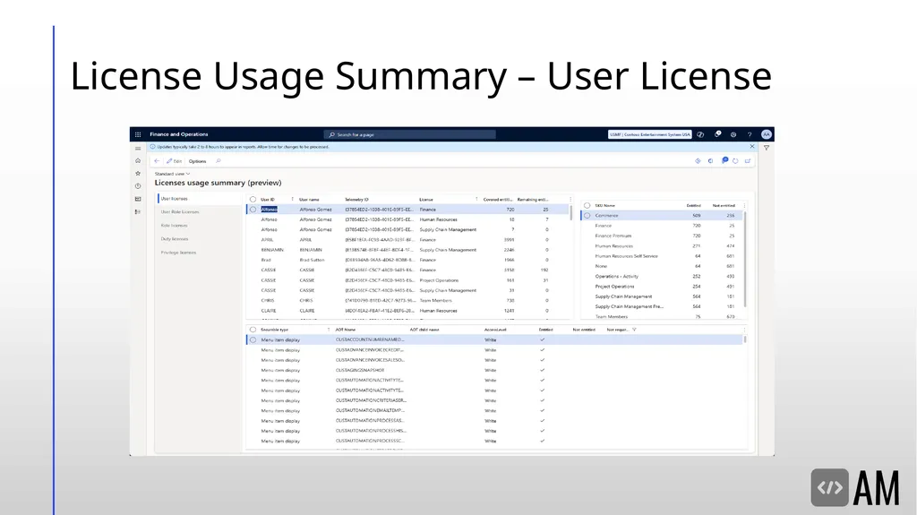Open Favorites star in left sidebar
The image size is (917, 515).
tap(138, 174)
